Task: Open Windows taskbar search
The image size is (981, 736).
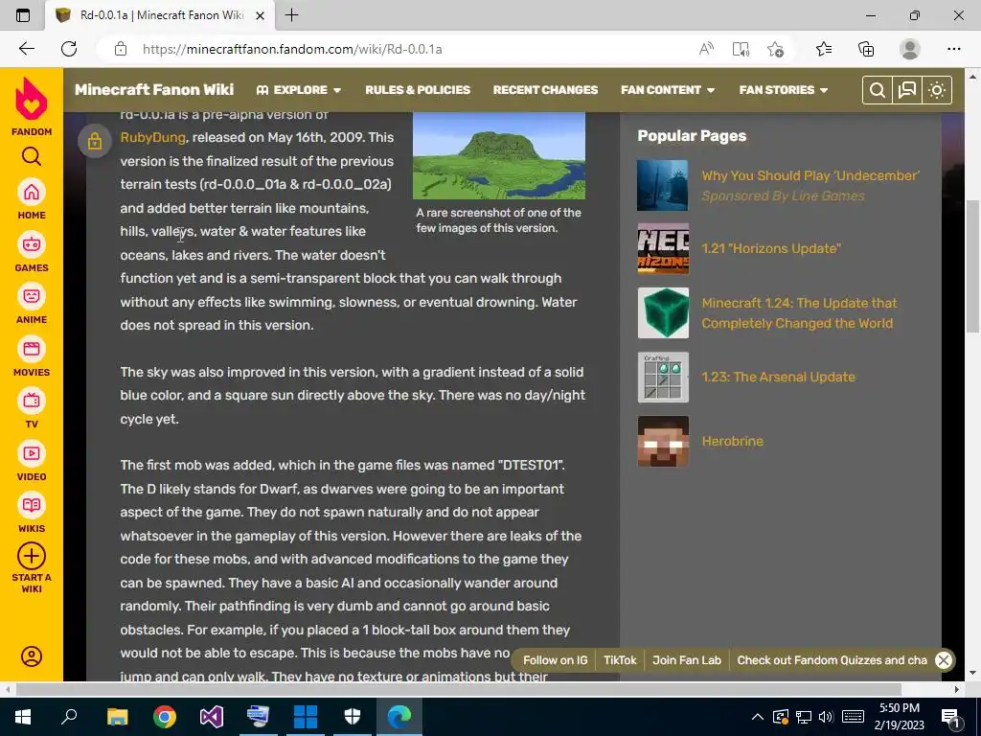Action: pos(69,717)
